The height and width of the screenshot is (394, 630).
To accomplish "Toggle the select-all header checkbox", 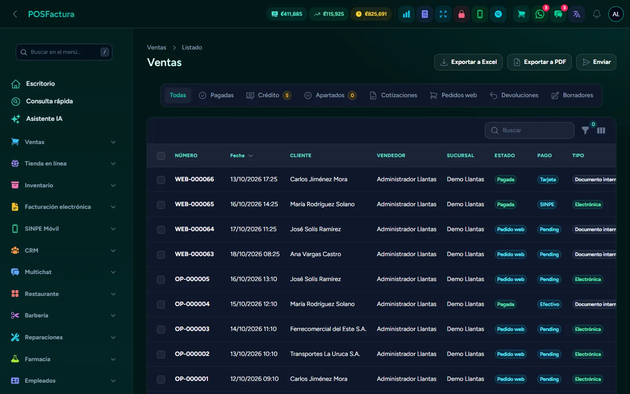I will coord(161,156).
